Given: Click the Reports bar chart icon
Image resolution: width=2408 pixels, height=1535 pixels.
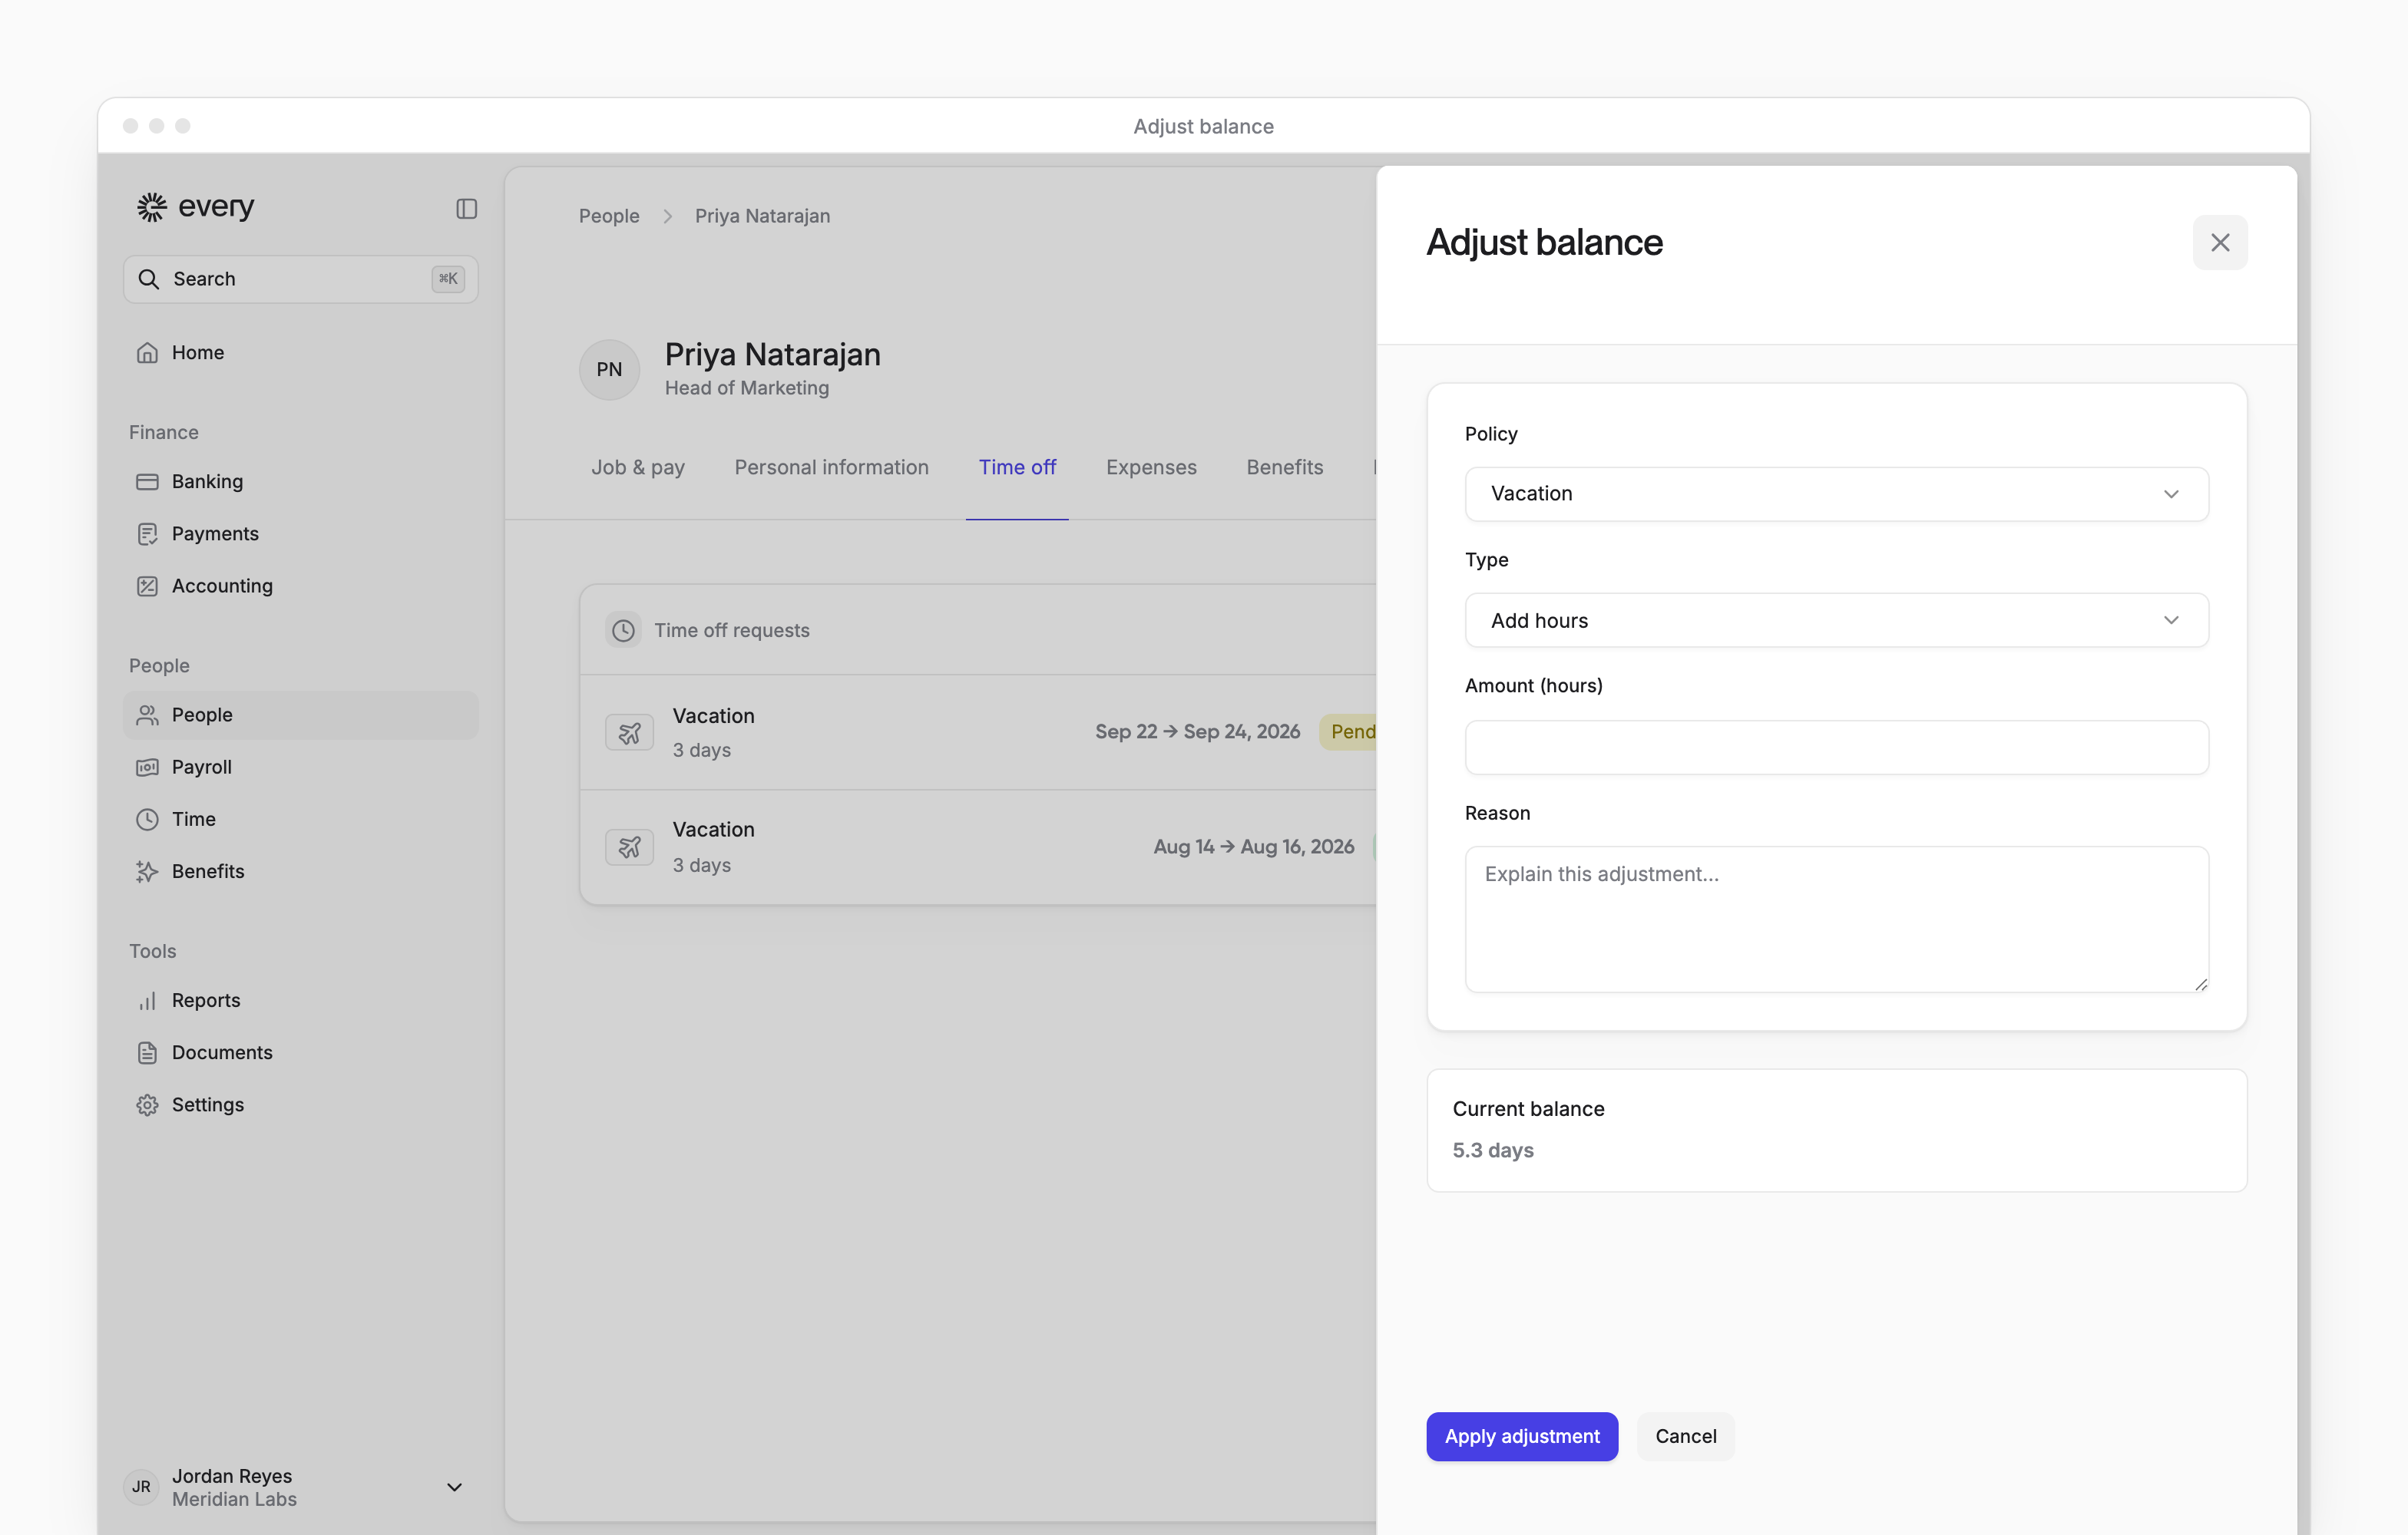Looking at the screenshot, I should (x=147, y=1000).
